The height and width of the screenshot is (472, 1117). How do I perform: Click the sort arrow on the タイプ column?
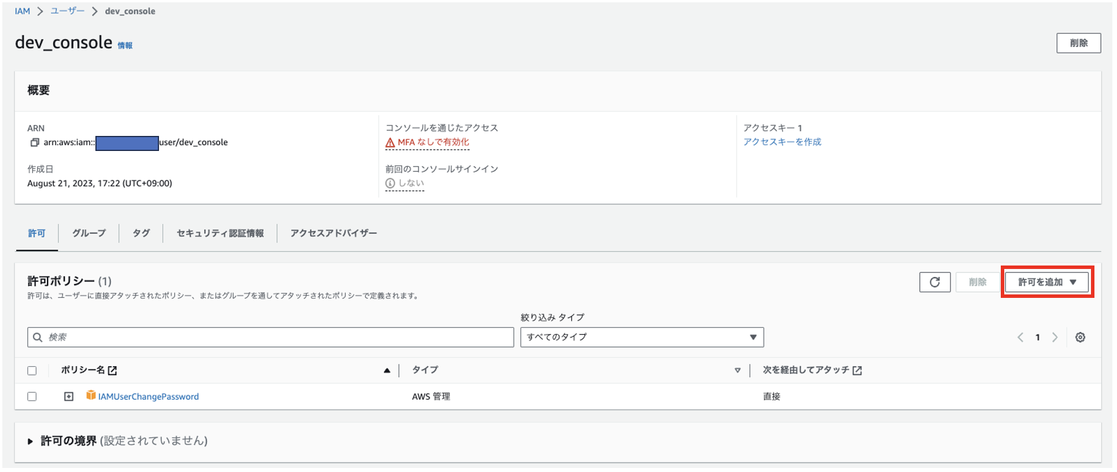(737, 371)
